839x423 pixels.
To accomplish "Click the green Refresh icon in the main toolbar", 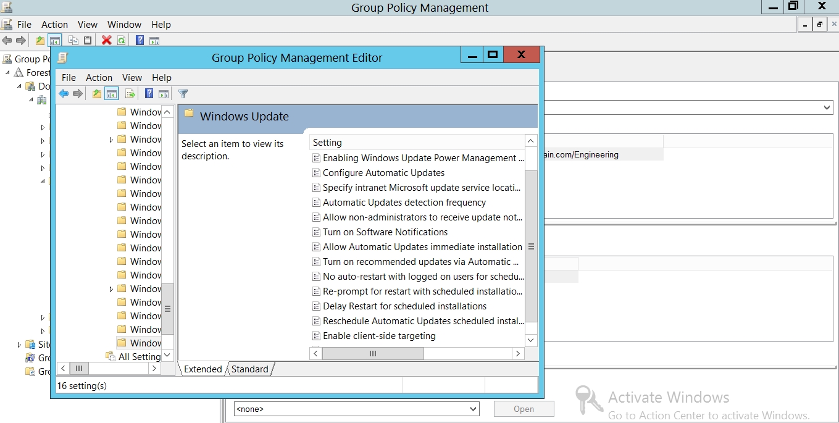I will click(x=122, y=41).
